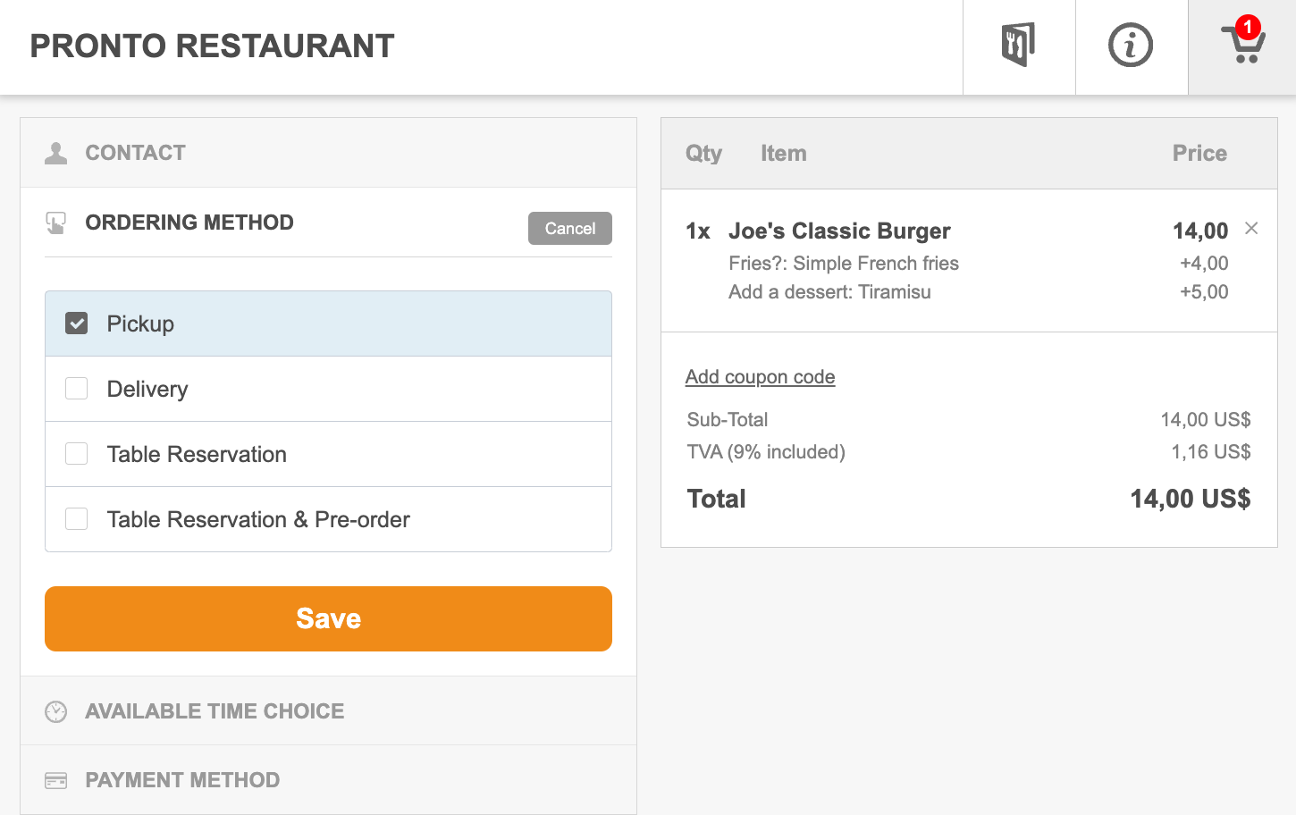The height and width of the screenshot is (815, 1296).
Task: Click the Save button
Action: click(328, 618)
